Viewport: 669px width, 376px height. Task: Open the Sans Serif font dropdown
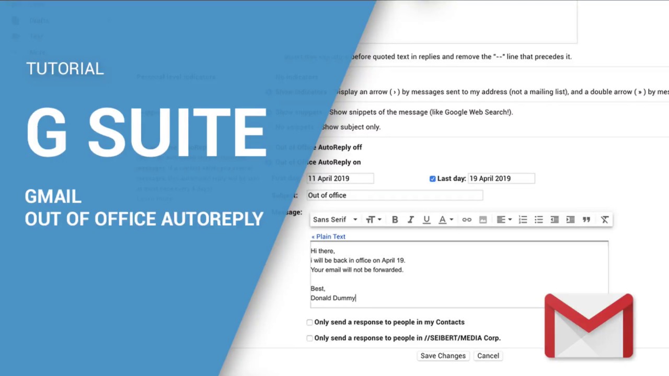point(335,220)
